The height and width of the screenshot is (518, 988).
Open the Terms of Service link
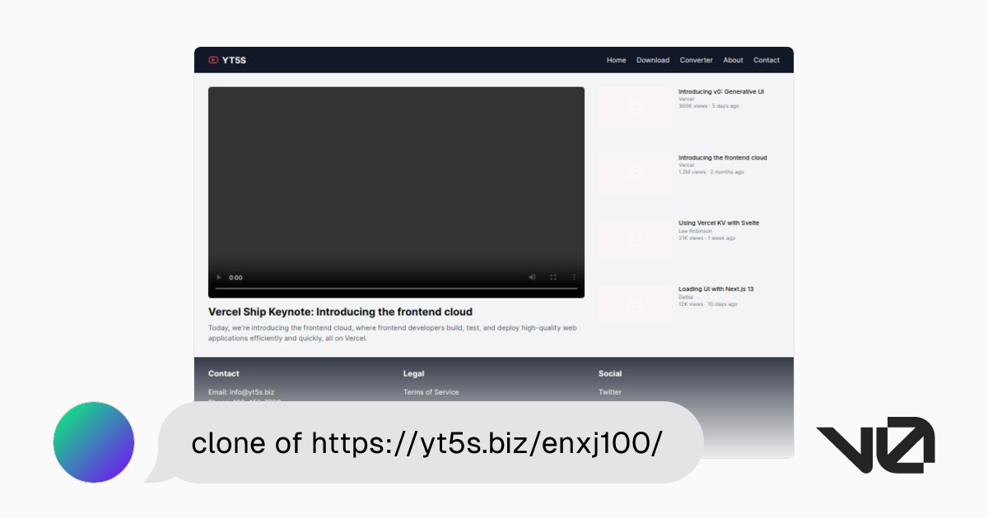pyautogui.click(x=431, y=392)
